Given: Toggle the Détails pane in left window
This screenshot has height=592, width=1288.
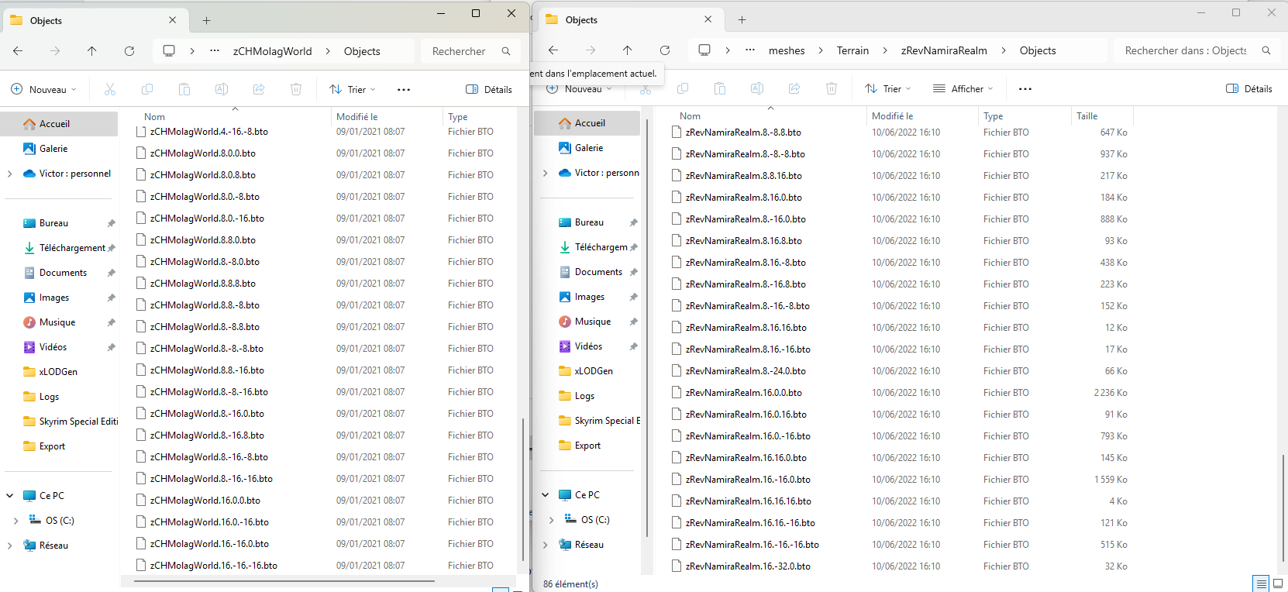Looking at the screenshot, I should [489, 90].
